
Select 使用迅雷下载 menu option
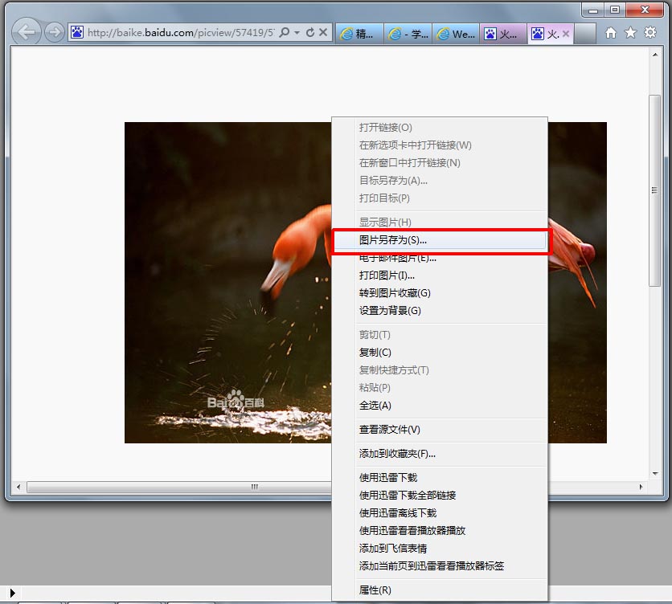click(388, 478)
